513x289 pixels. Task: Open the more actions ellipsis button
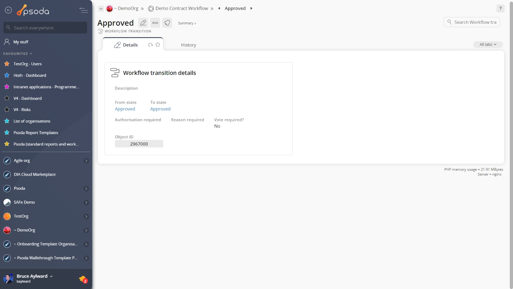pyautogui.click(x=155, y=23)
